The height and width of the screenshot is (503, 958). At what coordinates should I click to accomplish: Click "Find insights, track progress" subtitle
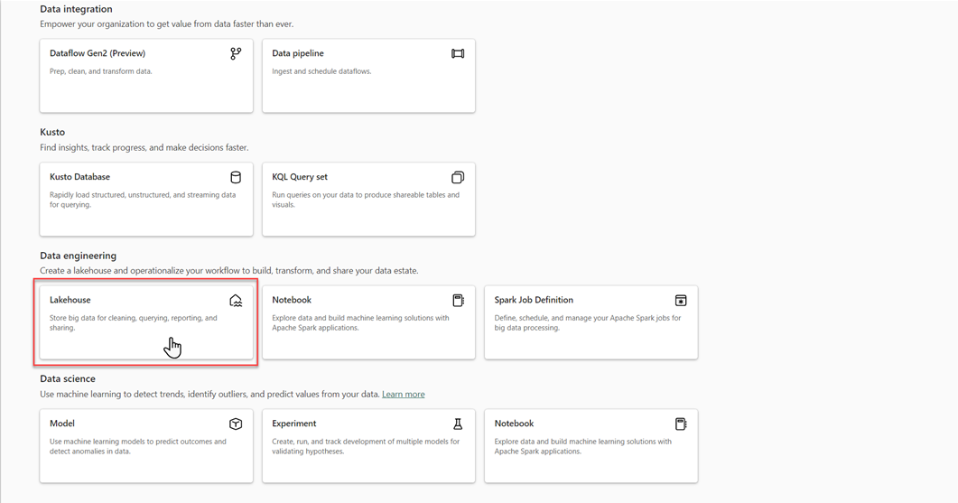[144, 148]
